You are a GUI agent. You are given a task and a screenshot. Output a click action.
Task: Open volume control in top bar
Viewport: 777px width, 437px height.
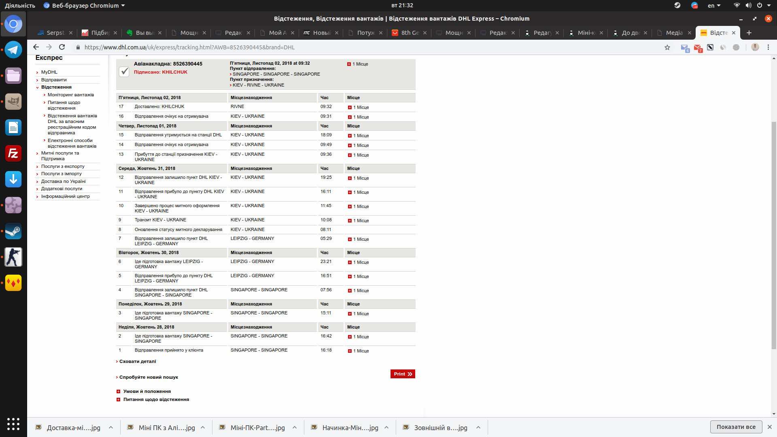(x=748, y=5)
